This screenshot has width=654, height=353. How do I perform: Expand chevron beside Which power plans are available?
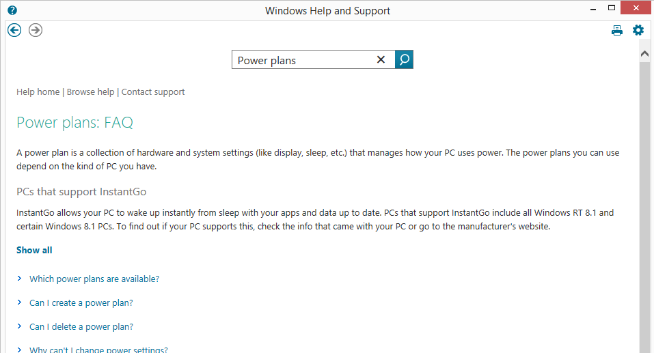click(19, 279)
